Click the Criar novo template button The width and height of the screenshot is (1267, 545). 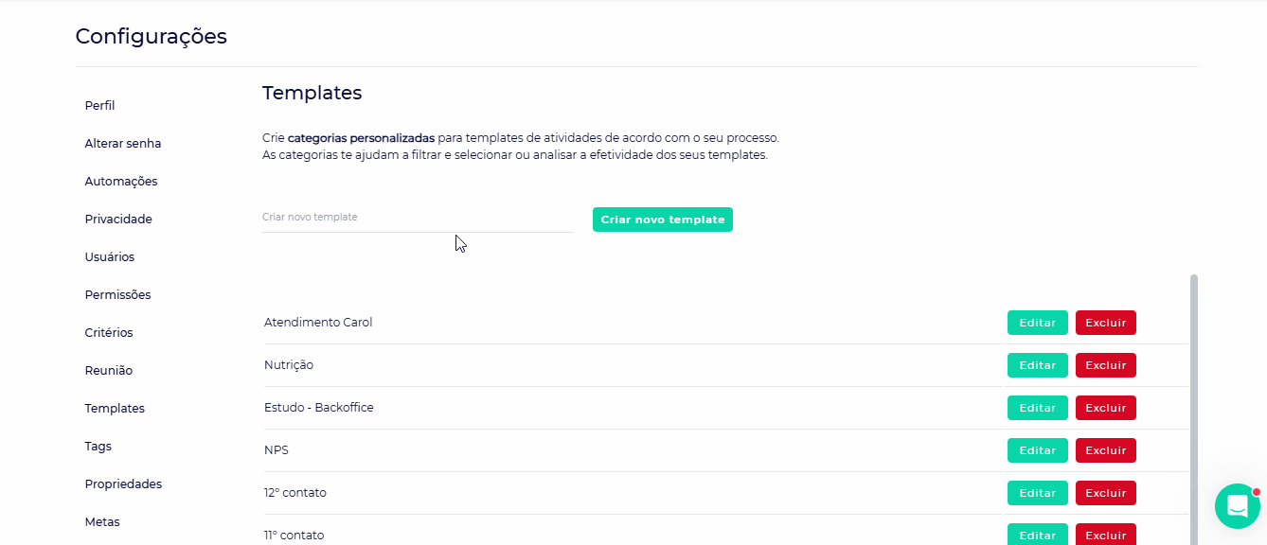click(x=662, y=220)
